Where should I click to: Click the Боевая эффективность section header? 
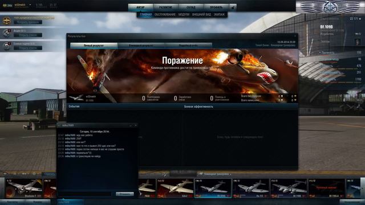[x=198, y=106]
